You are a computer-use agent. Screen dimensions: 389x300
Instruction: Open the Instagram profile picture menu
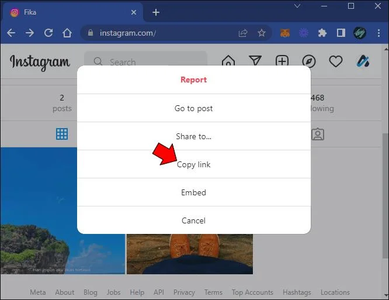[363, 61]
